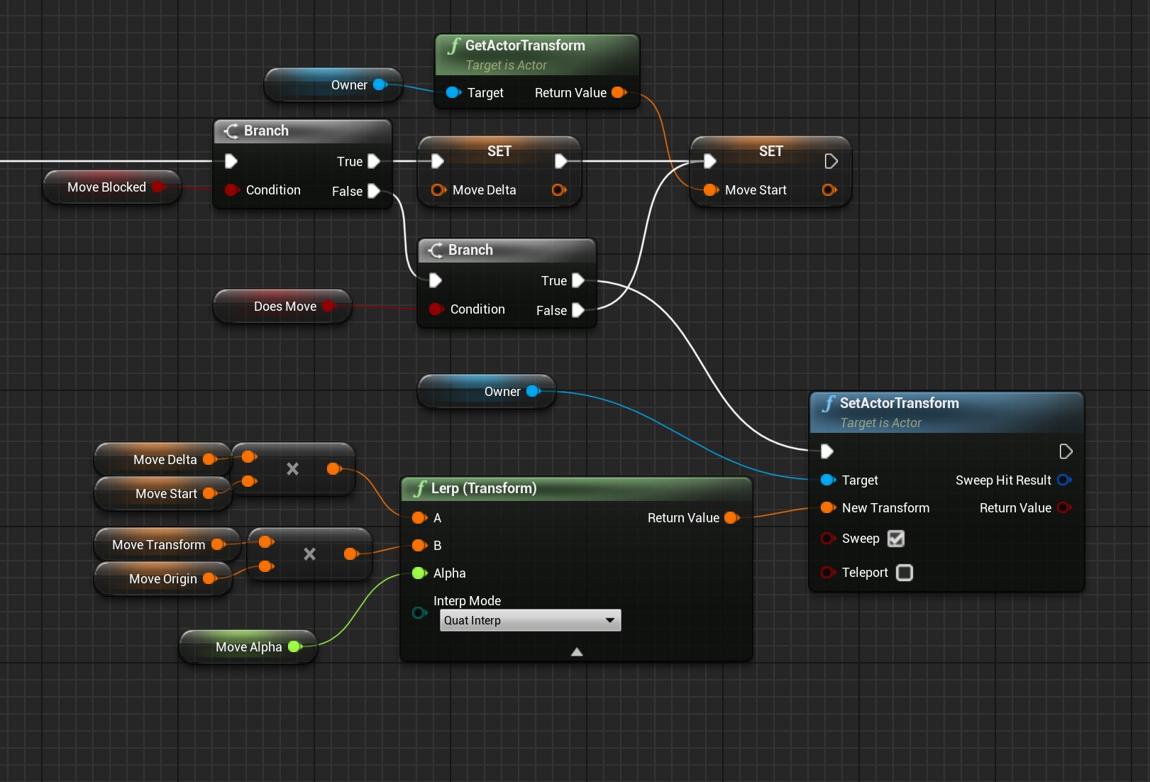Click the function icon on SetActorTransform node
This screenshot has width=1150, height=782.
(828, 402)
